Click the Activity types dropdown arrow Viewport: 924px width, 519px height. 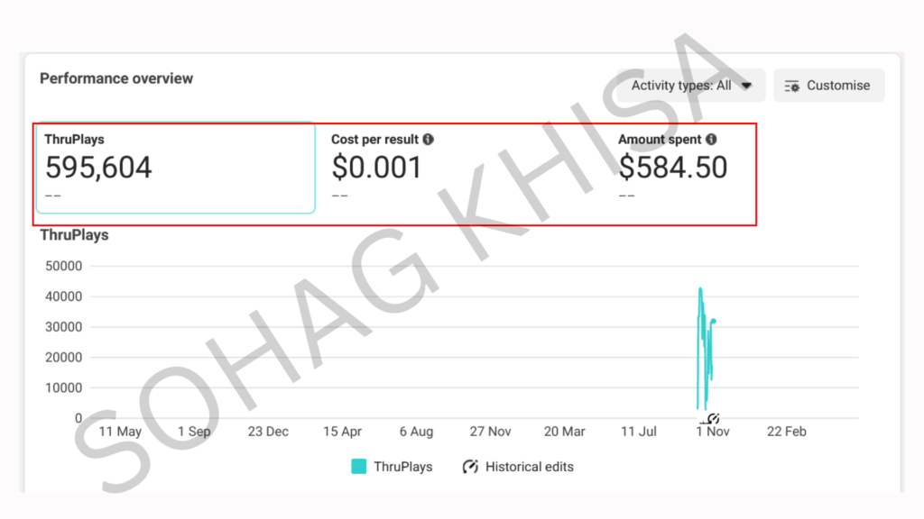coord(746,86)
